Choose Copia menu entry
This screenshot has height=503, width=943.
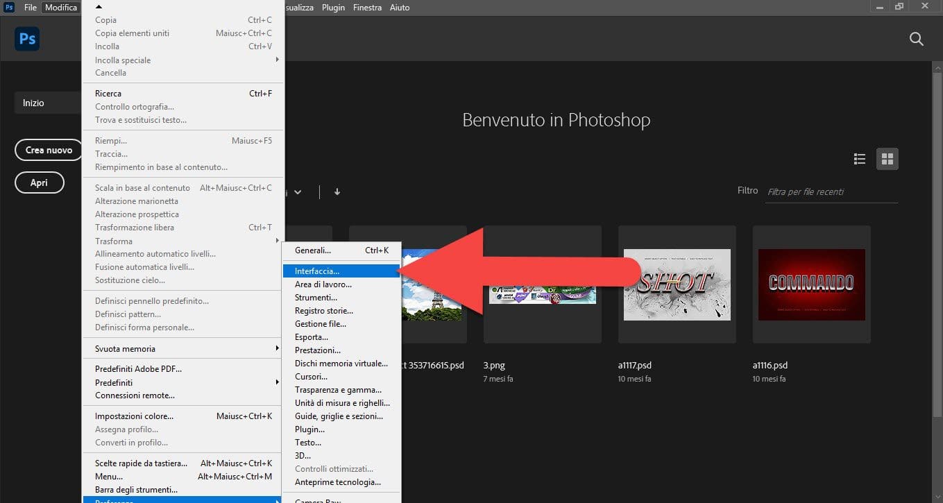coord(183,20)
